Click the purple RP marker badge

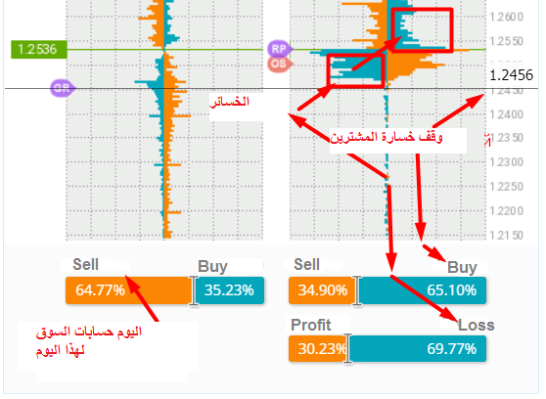(280, 49)
